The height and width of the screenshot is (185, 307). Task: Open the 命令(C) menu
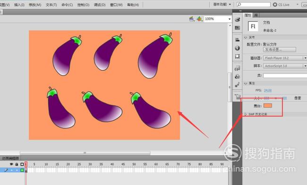pyautogui.click(x=67, y=5)
